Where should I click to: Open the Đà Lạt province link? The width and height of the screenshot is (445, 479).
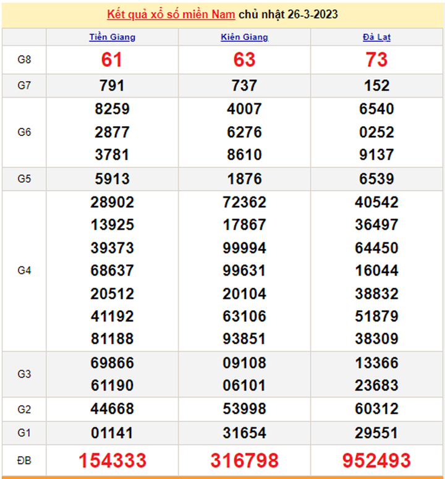pyautogui.click(x=376, y=37)
